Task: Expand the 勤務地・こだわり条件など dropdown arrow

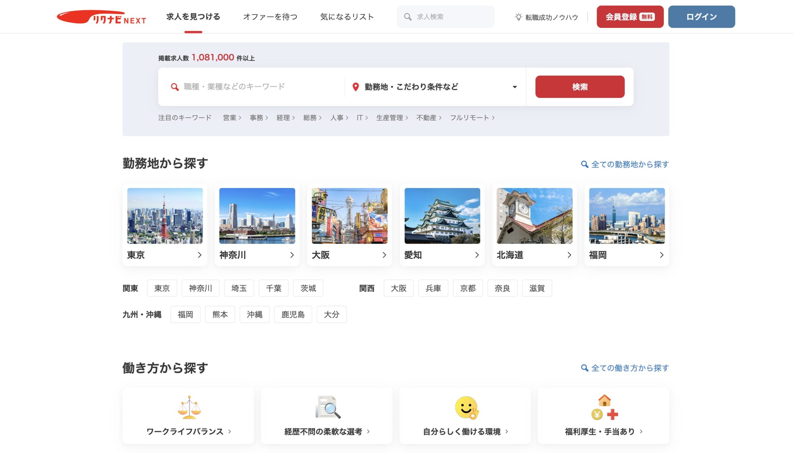Action: point(515,87)
